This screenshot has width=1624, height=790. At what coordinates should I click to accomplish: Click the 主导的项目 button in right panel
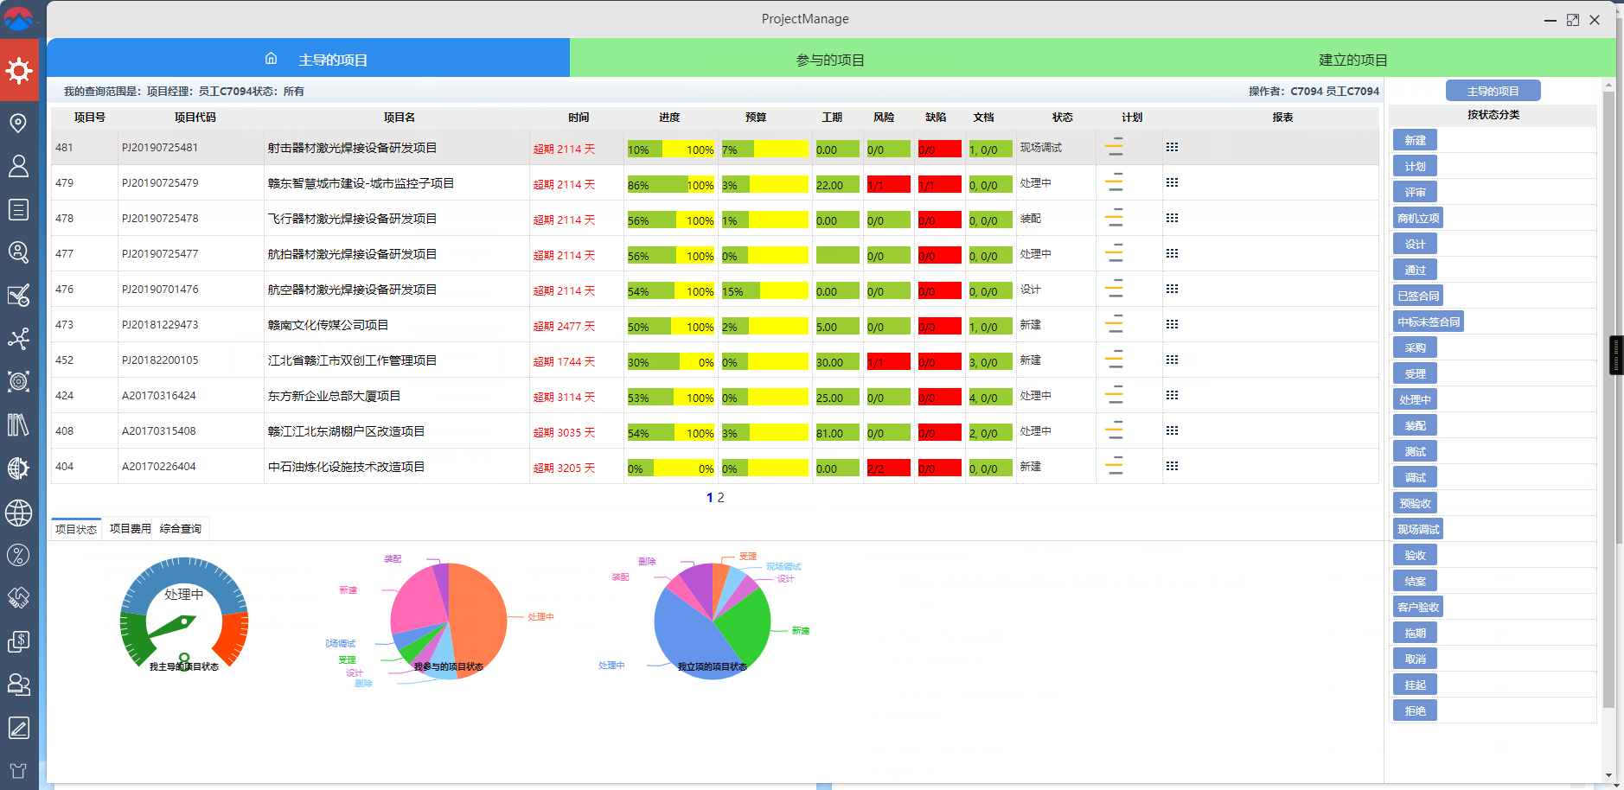point(1493,91)
